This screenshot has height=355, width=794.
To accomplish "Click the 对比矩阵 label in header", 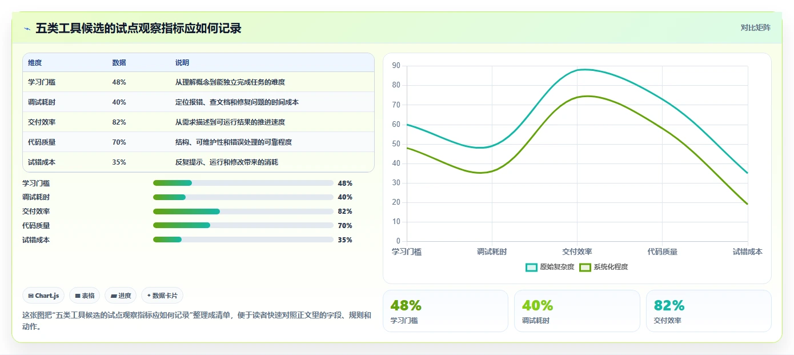I will coord(755,27).
